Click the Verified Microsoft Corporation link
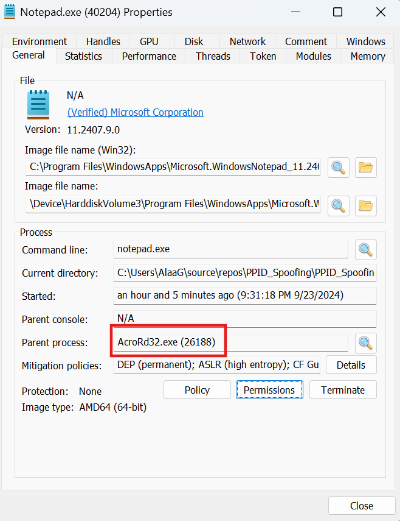 pos(135,112)
